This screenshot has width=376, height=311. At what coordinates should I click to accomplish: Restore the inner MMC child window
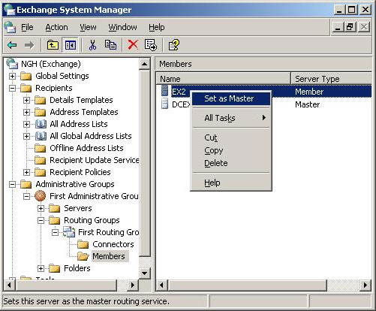point(350,27)
